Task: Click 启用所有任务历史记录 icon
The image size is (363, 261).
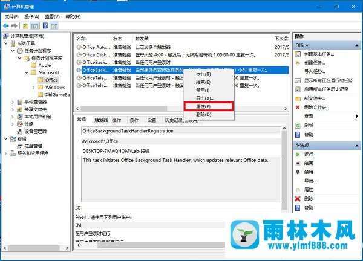Action: [298, 89]
